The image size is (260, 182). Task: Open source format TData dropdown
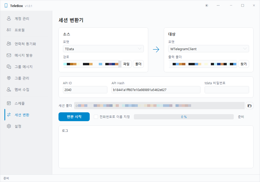click(x=103, y=49)
